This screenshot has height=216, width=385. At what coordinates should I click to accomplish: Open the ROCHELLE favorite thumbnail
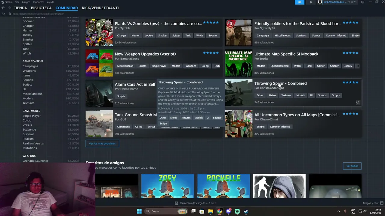pos(223,186)
